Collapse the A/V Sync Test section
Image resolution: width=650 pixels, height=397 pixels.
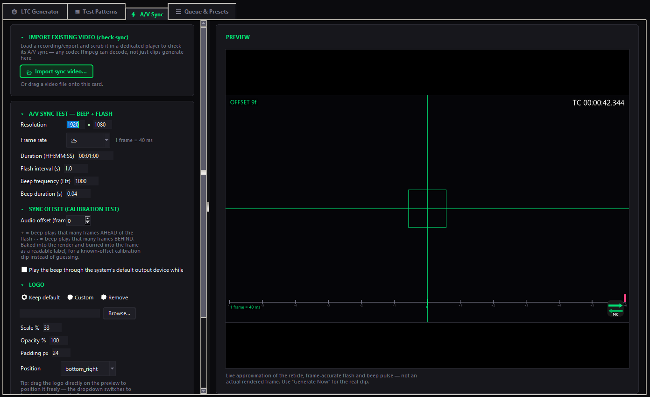22,114
